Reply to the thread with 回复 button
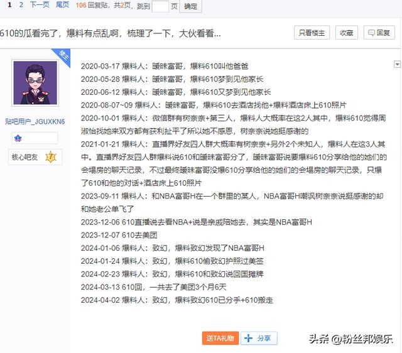This screenshot has width=402, height=353. coord(379,33)
